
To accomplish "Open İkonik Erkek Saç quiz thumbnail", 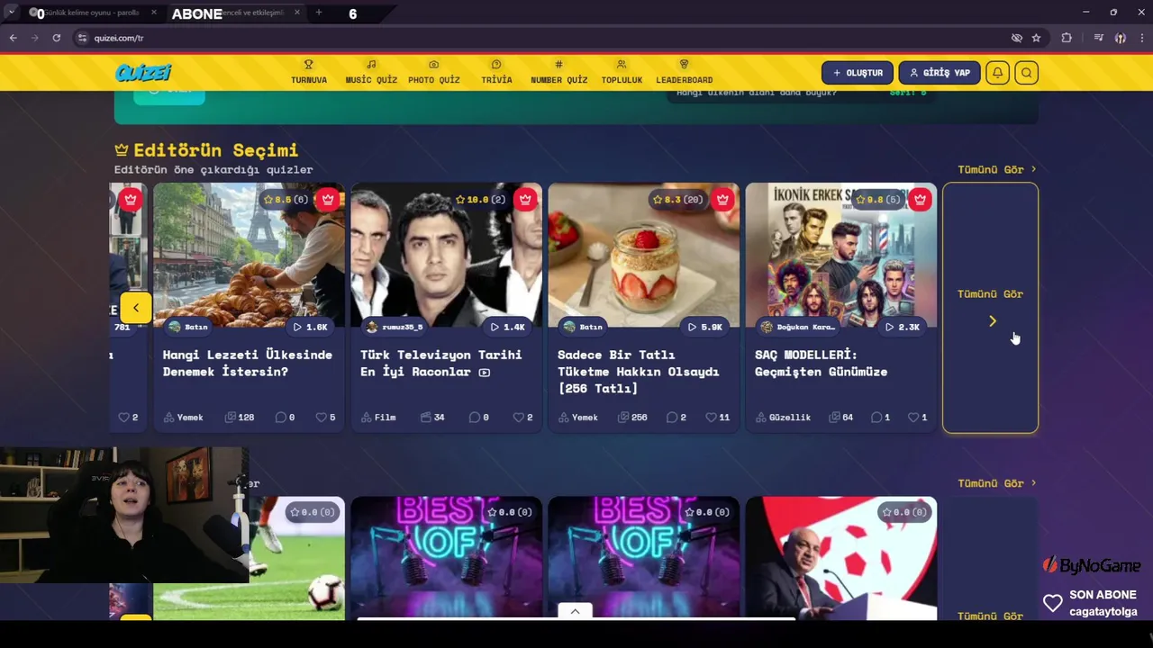I will click(x=840, y=255).
